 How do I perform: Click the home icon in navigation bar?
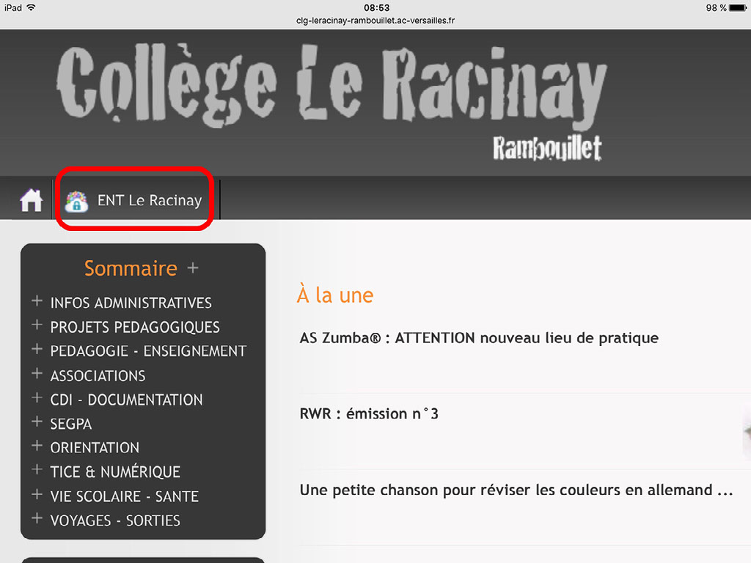pyautogui.click(x=29, y=199)
